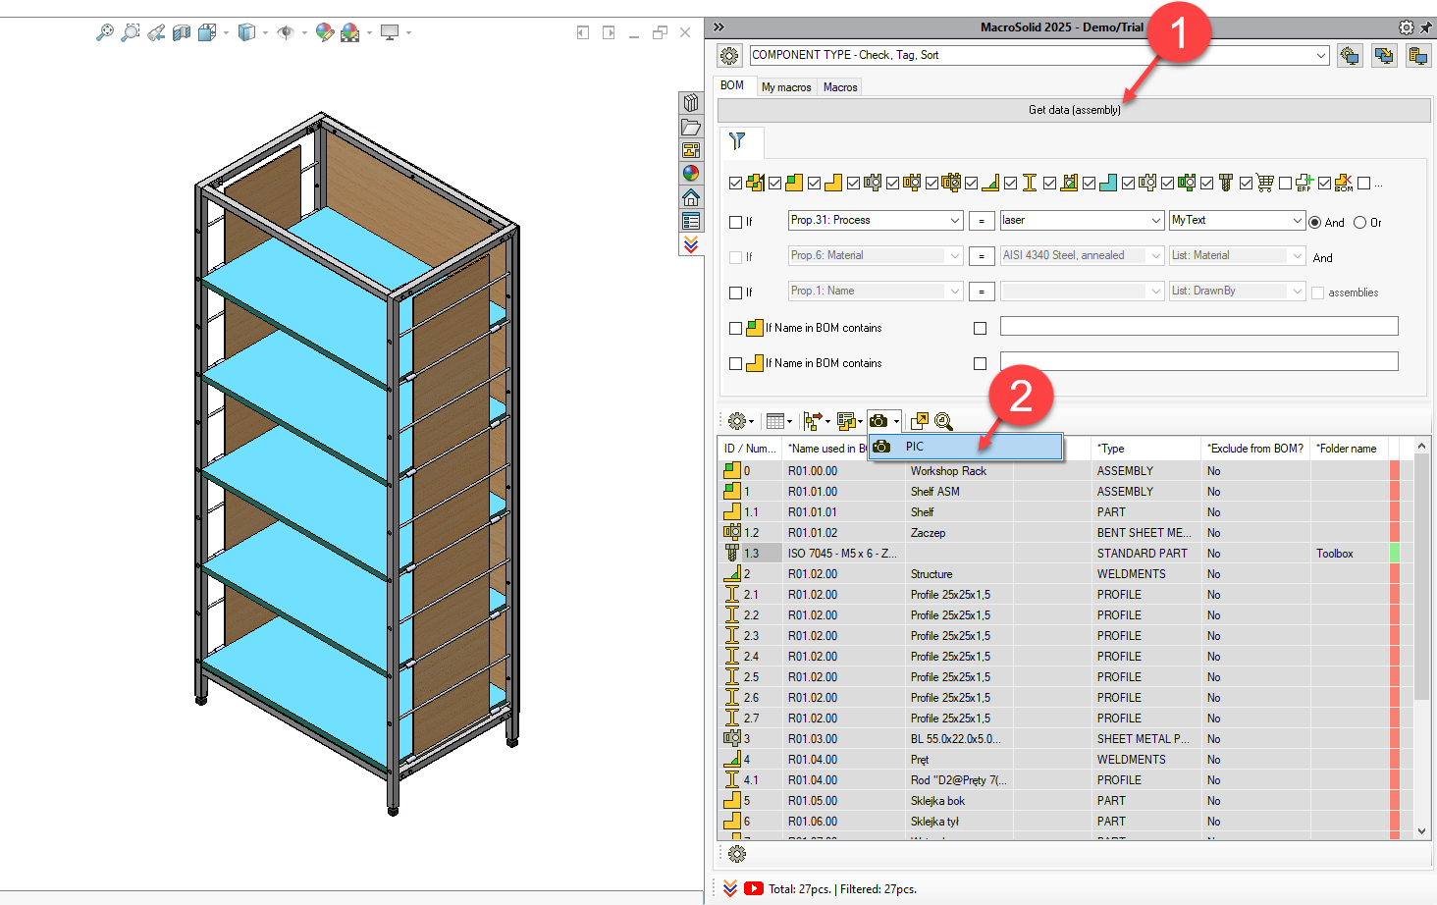This screenshot has height=905, width=1437.
Task: Click the expand chevrons in MacroSolid title bar
Action: pyautogui.click(x=718, y=27)
